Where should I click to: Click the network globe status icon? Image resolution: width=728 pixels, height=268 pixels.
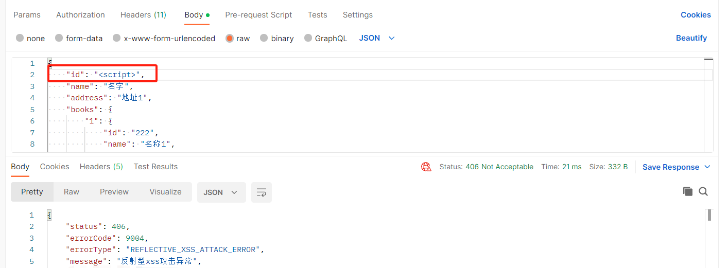click(x=426, y=167)
